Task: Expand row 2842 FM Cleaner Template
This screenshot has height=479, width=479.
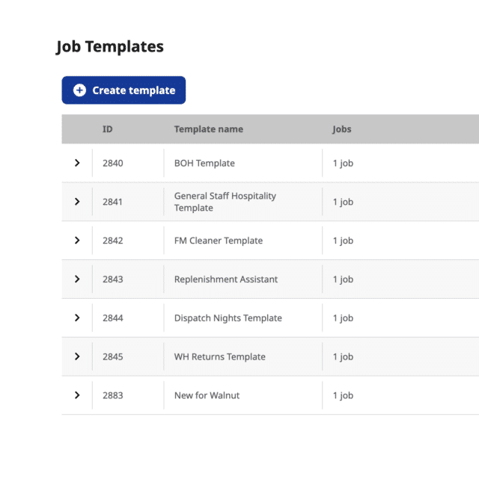Action: click(77, 241)
